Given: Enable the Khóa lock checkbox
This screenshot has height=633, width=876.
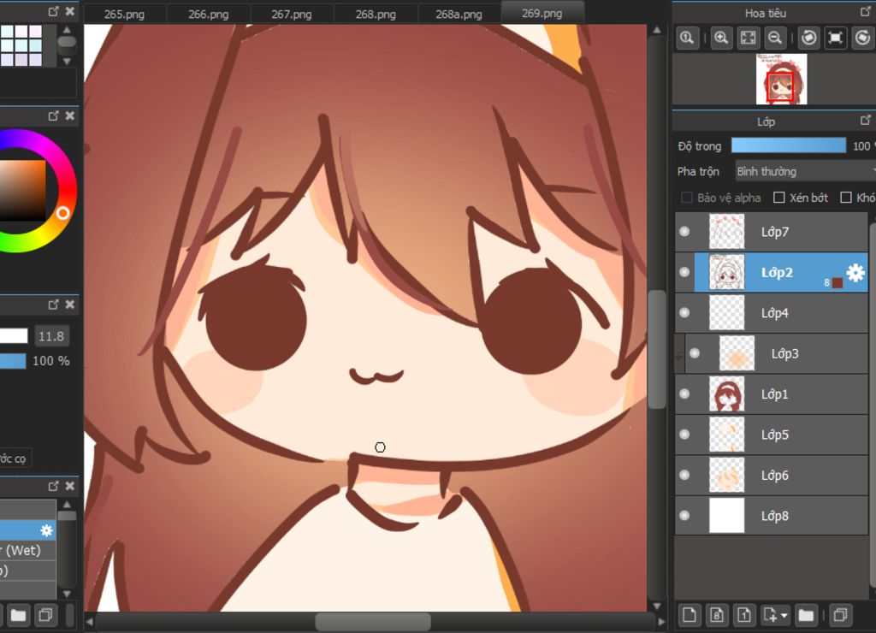Looking at the screenshot, I should (846, 198).
